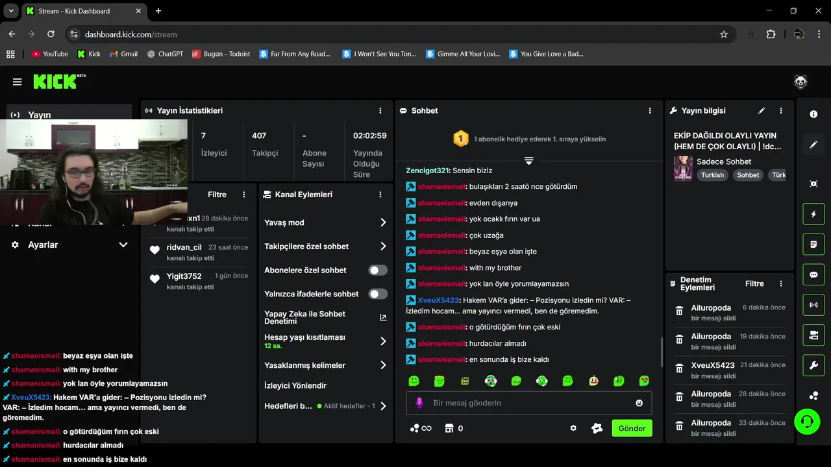The width and height of the screenshot is (831, 467).
Task: Open Gmail bookmark
Action: click(123, 54)
